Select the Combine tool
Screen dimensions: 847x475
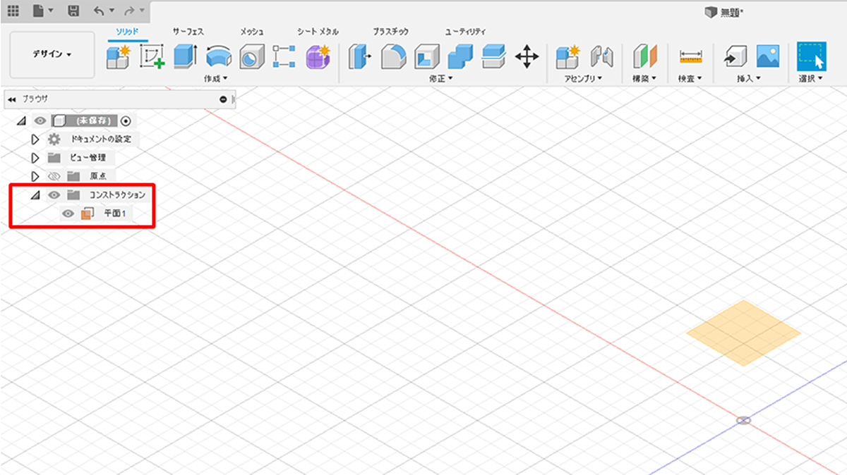coord(460,56)
